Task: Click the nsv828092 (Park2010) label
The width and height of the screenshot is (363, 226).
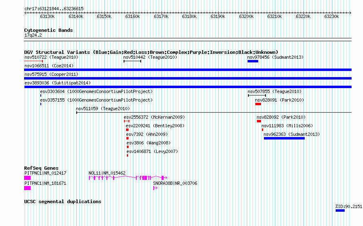Action: click(x=281, y=117)
